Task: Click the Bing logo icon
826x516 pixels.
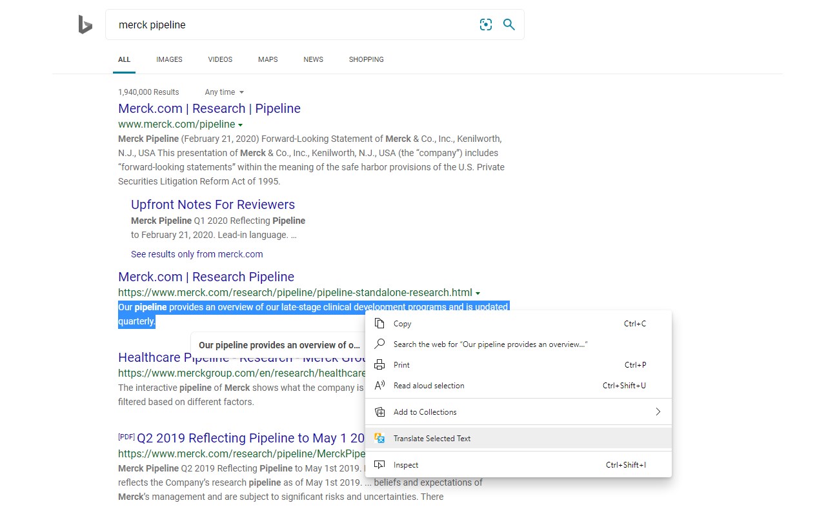Action: click(x=85, y=25)
